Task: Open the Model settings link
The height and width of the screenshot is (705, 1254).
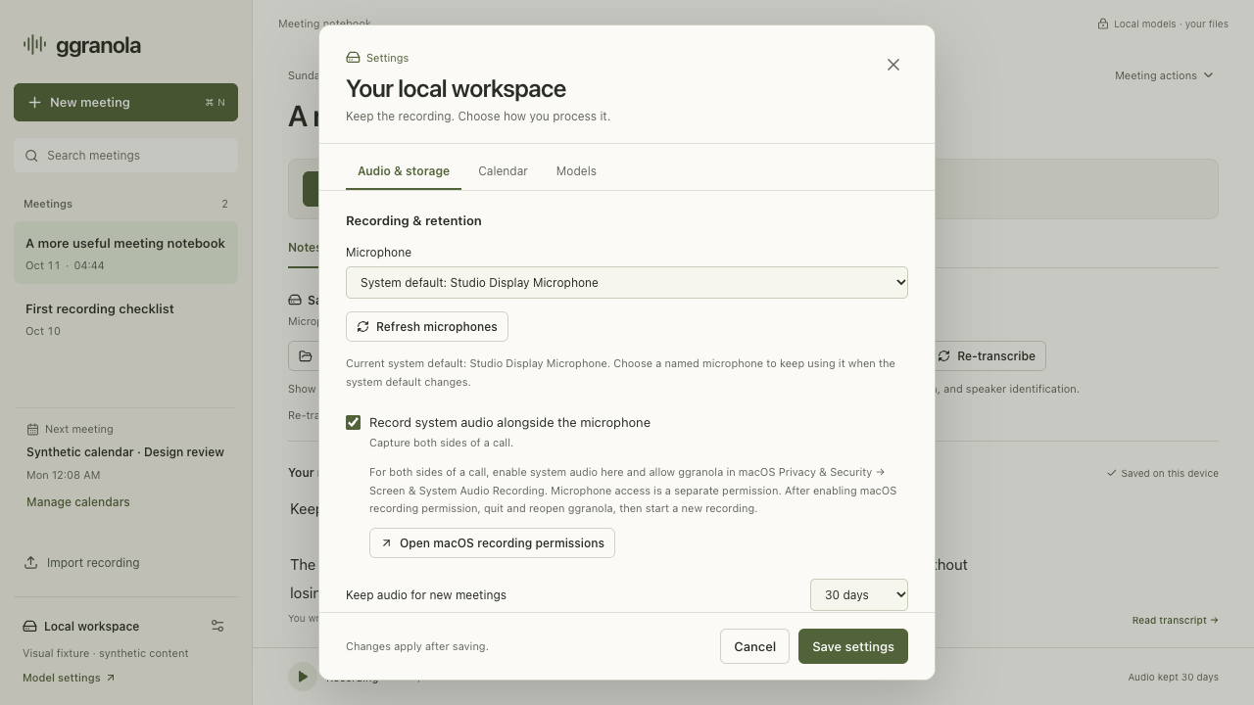Action: pyautogui.click(x=69, y=678)
